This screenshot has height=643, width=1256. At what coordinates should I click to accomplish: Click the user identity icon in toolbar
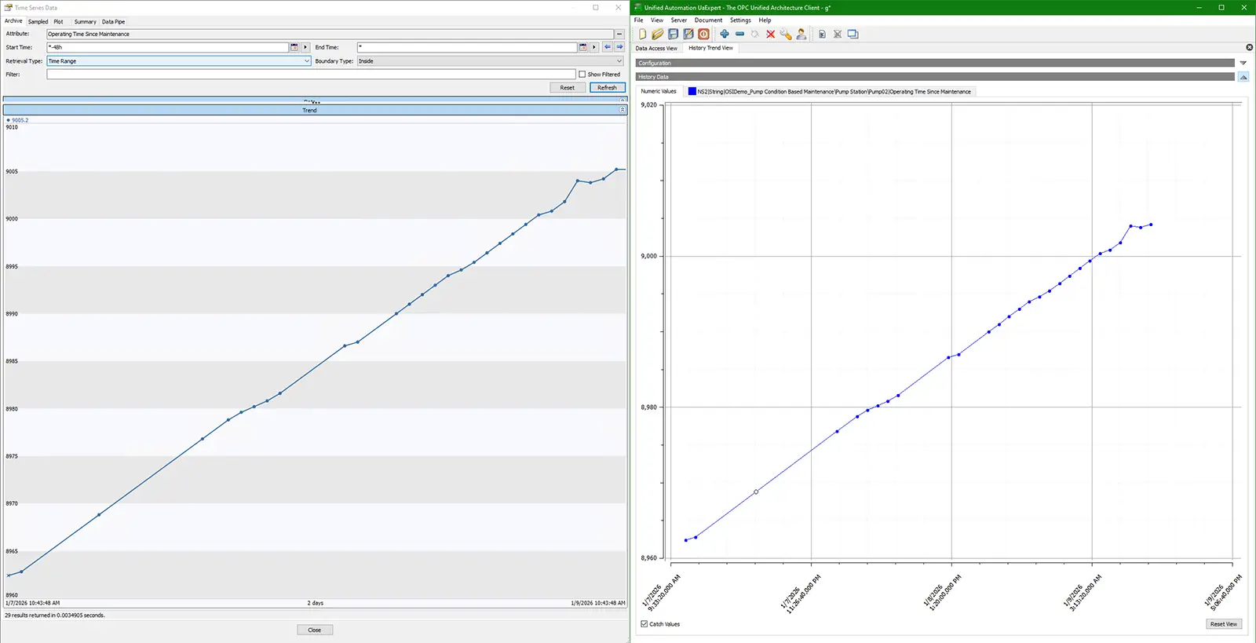coord(801,34)
